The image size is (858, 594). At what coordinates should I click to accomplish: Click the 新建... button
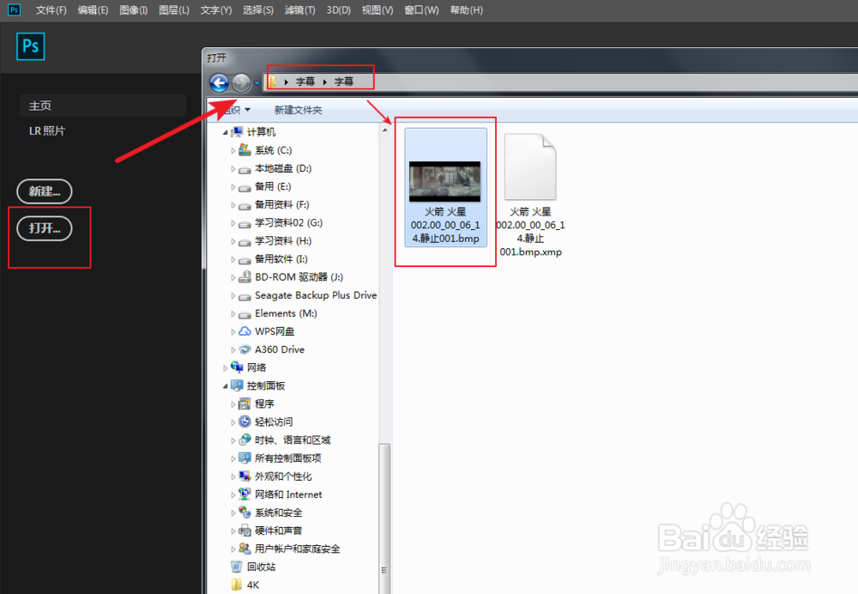(x=45, y=191)
